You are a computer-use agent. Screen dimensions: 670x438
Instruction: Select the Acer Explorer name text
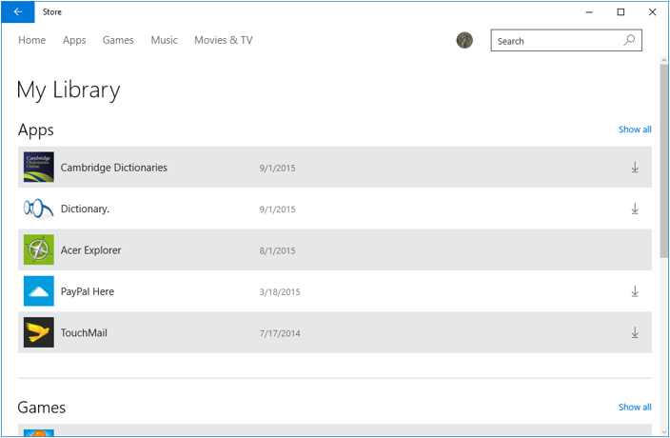tap(91, 250)
